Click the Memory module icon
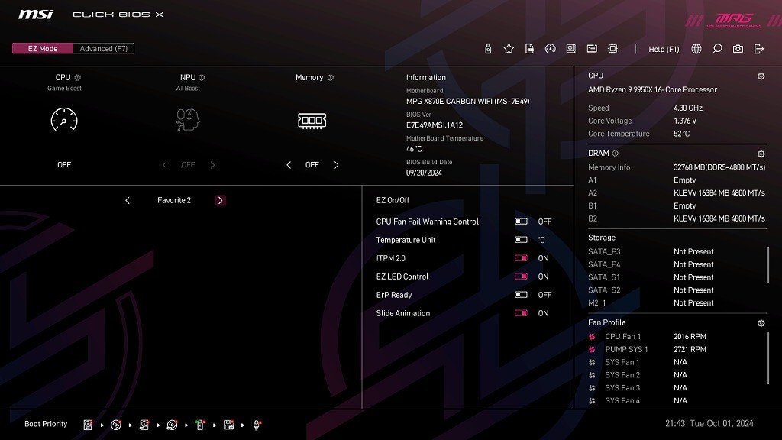Viewport: 782px width, 440px height. click(x=312, y=120)
